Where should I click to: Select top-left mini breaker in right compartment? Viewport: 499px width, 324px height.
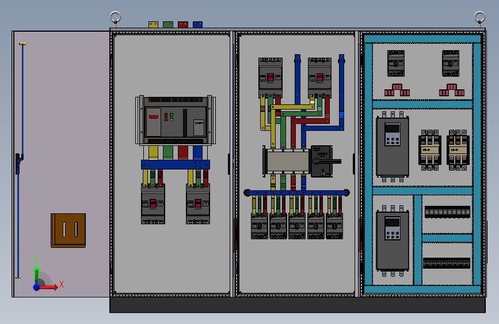tap(396, 63)
